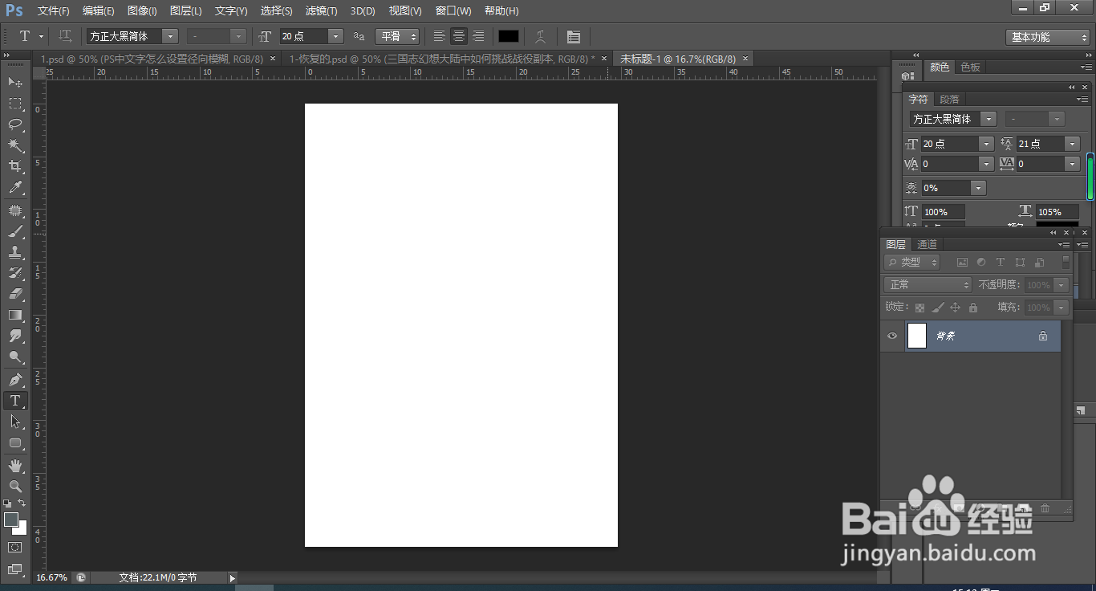Image resolution: width=1096 pixels, height=591 pixels.
Task: Select the Rectangular Marquee tool
Action: (x=15, y=104)
